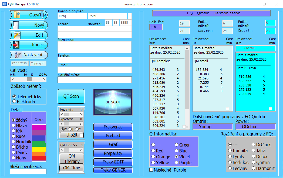Increase Plus / min. with right arrow

tap(81, 114)
